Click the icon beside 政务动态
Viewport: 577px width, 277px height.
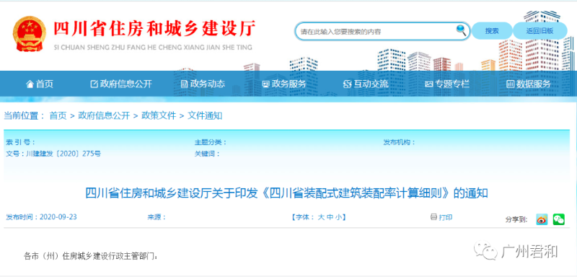pyautogui.click(x=185, y=84)
